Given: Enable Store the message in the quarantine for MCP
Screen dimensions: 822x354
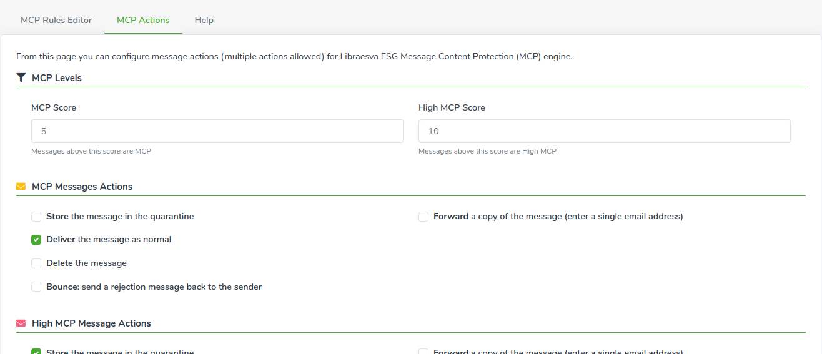Looking at the screenshot, I should coord(36,217).
